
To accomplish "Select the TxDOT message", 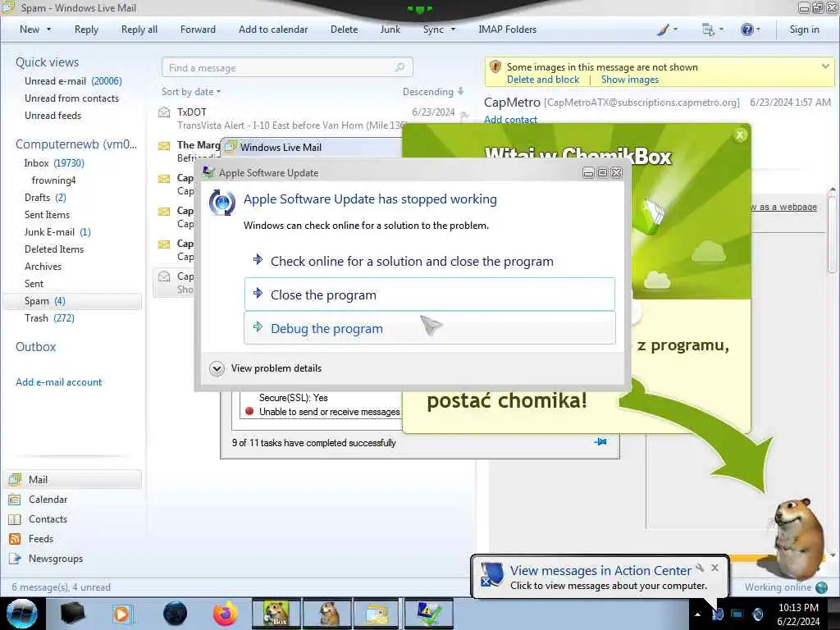I will (313, 118).
